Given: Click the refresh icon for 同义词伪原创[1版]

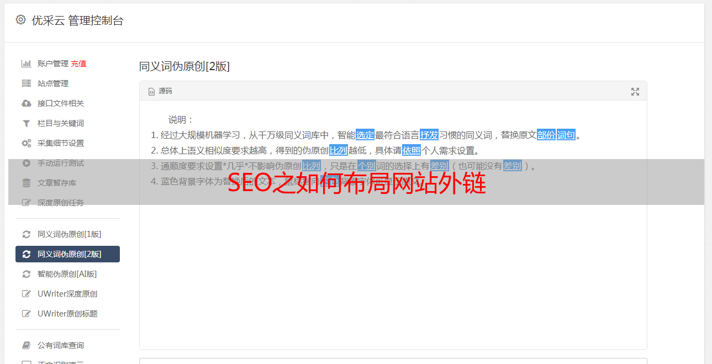Looking at the screenshot, I should point(26,234).
